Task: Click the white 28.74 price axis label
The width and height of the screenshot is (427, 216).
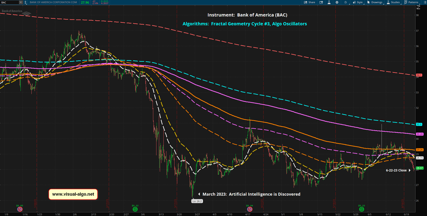Action: (419, 158)
